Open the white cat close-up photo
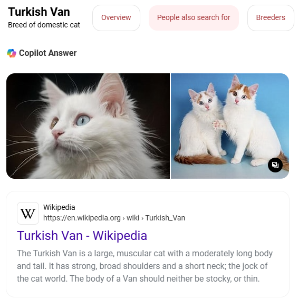The width and height of the screenshot is (298, 299). 88,126
